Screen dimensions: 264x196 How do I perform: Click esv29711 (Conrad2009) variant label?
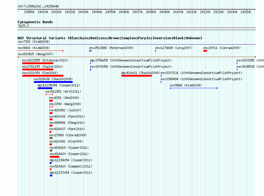[x=222, y=48]
